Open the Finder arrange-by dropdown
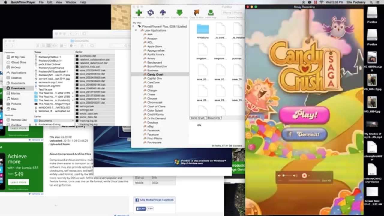 [63, 46]
